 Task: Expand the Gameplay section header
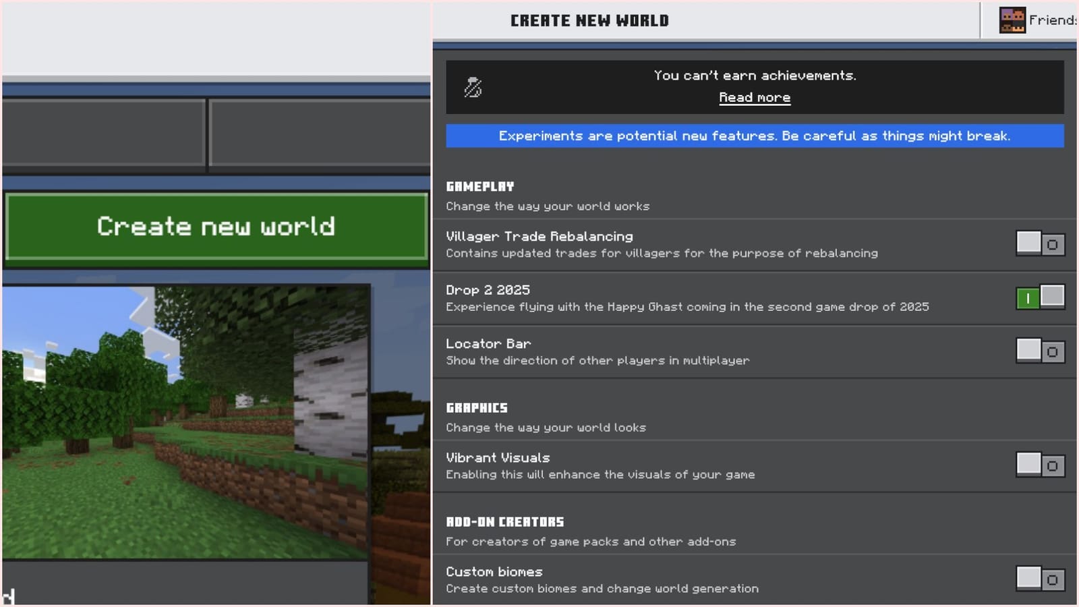pos(479,186)
